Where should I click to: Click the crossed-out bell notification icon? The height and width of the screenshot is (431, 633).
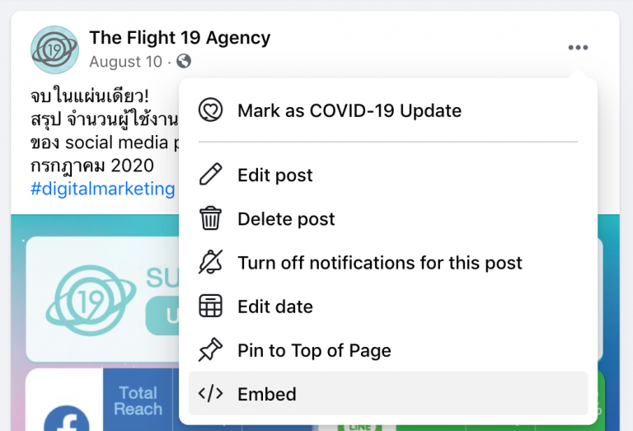tap(210, 262)
